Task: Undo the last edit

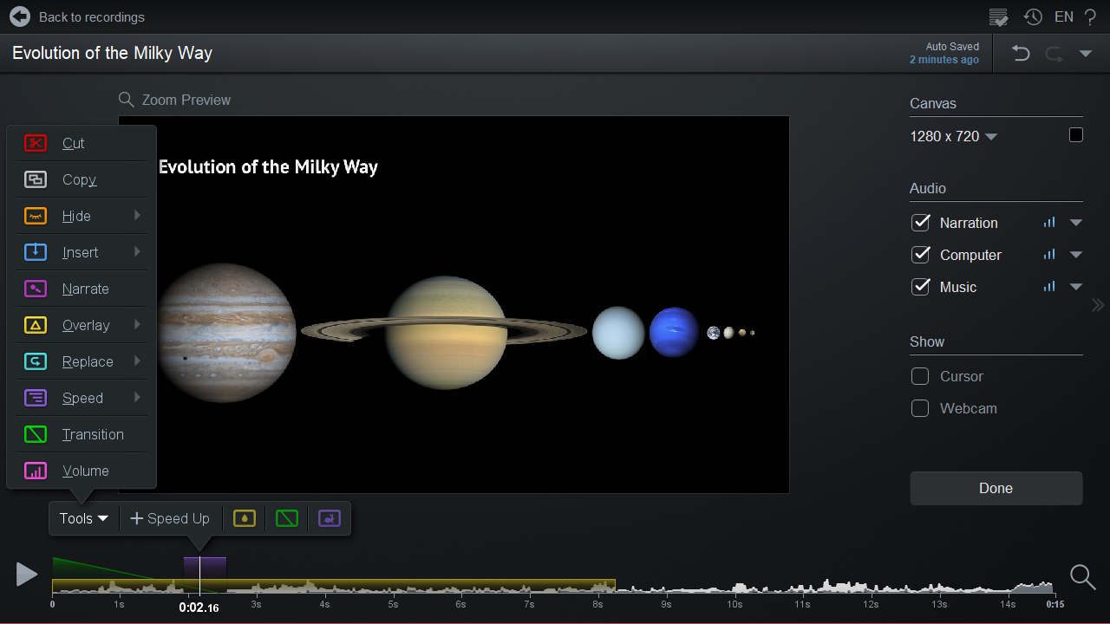Action: coord(1020,53)
